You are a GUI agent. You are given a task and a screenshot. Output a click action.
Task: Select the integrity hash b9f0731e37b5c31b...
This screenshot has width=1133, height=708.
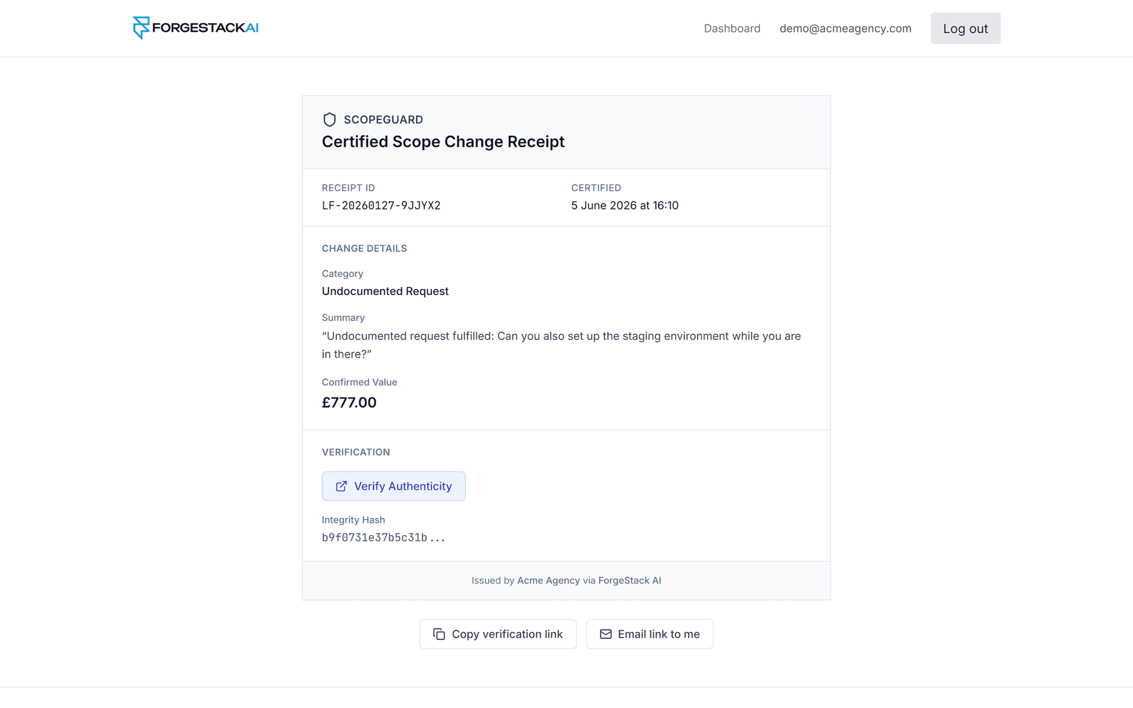click(384, 537)
